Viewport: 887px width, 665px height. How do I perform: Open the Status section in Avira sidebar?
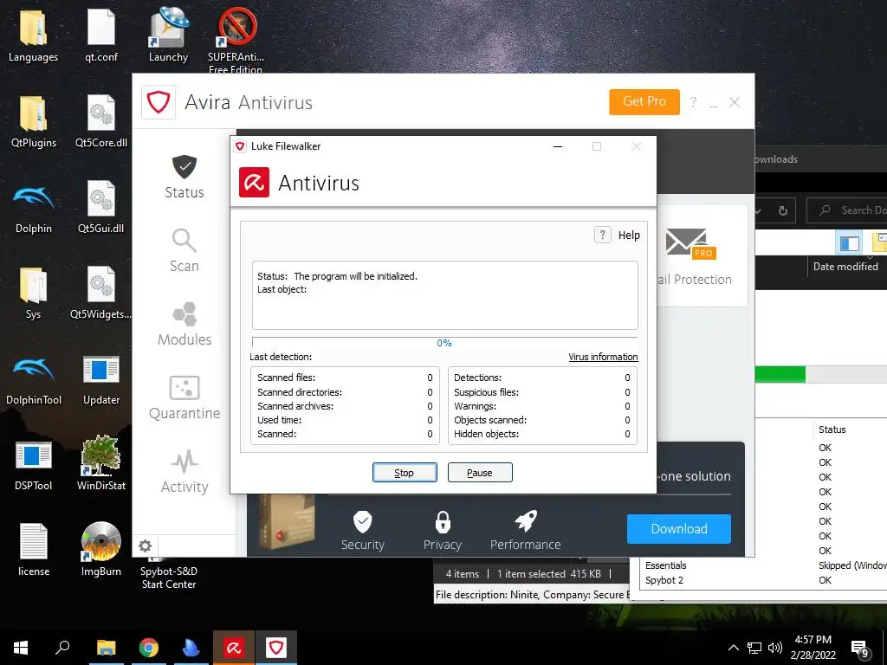point(185,177)
